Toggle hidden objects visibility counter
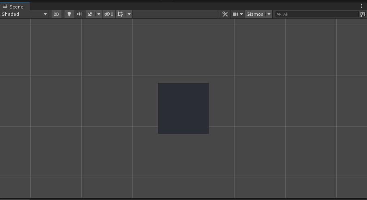 (109, 14)
